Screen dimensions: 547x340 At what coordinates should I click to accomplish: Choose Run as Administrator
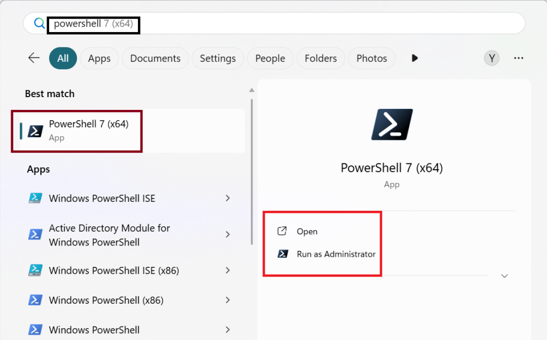336,254
